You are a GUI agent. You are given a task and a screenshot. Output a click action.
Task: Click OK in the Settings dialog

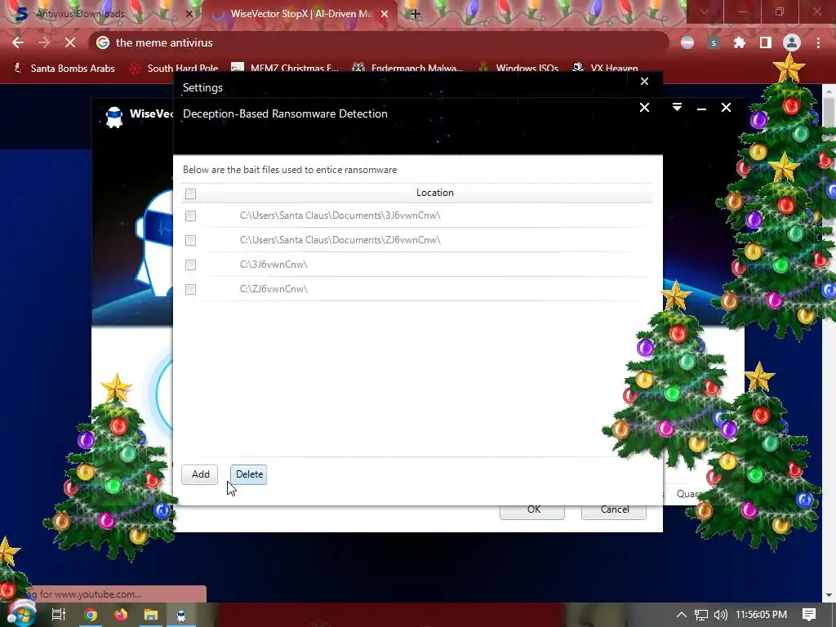pyautogui.click(x=532, y=510)
